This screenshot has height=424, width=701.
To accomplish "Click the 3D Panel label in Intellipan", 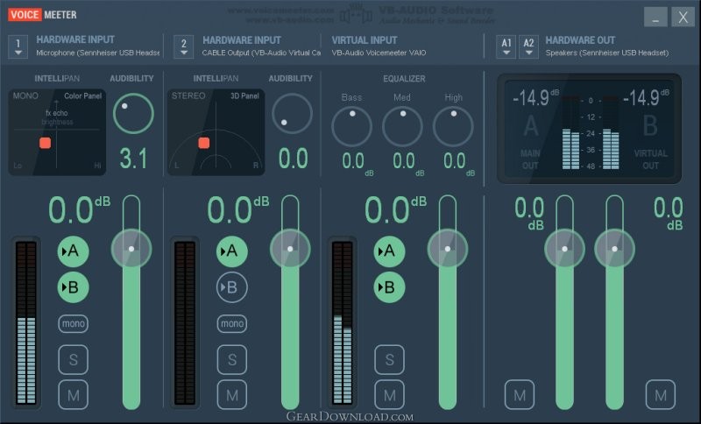I will (x=244, y=95).
